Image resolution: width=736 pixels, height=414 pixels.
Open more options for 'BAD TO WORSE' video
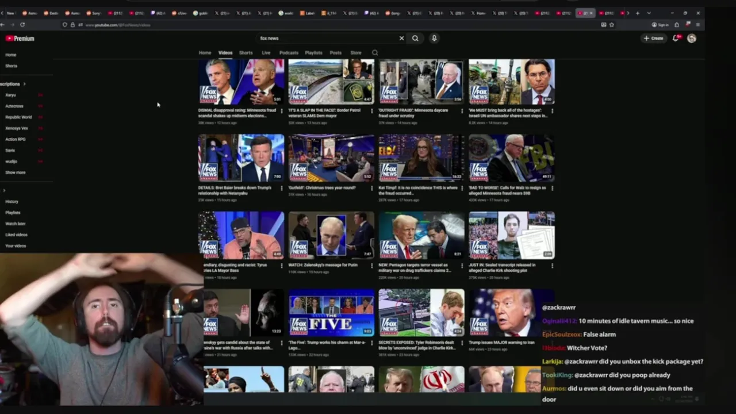[x=552, y=189]
